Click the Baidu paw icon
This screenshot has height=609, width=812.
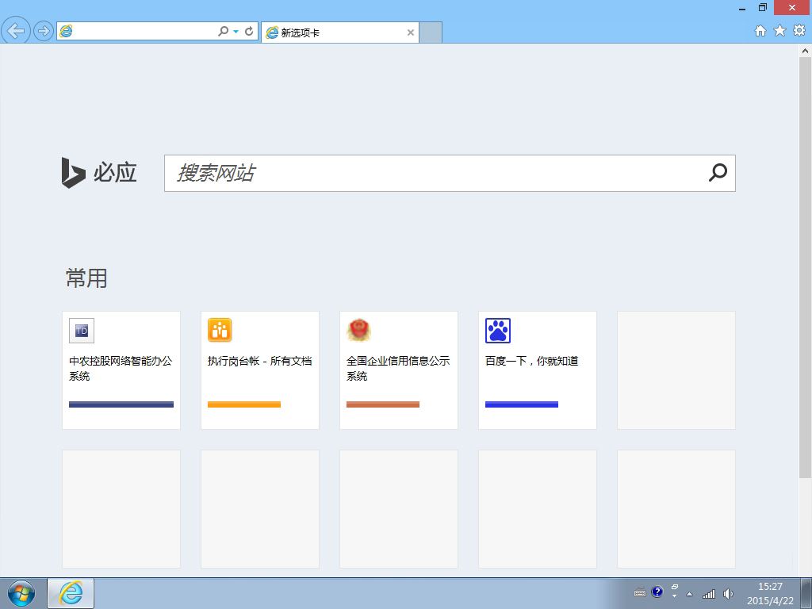498,331
